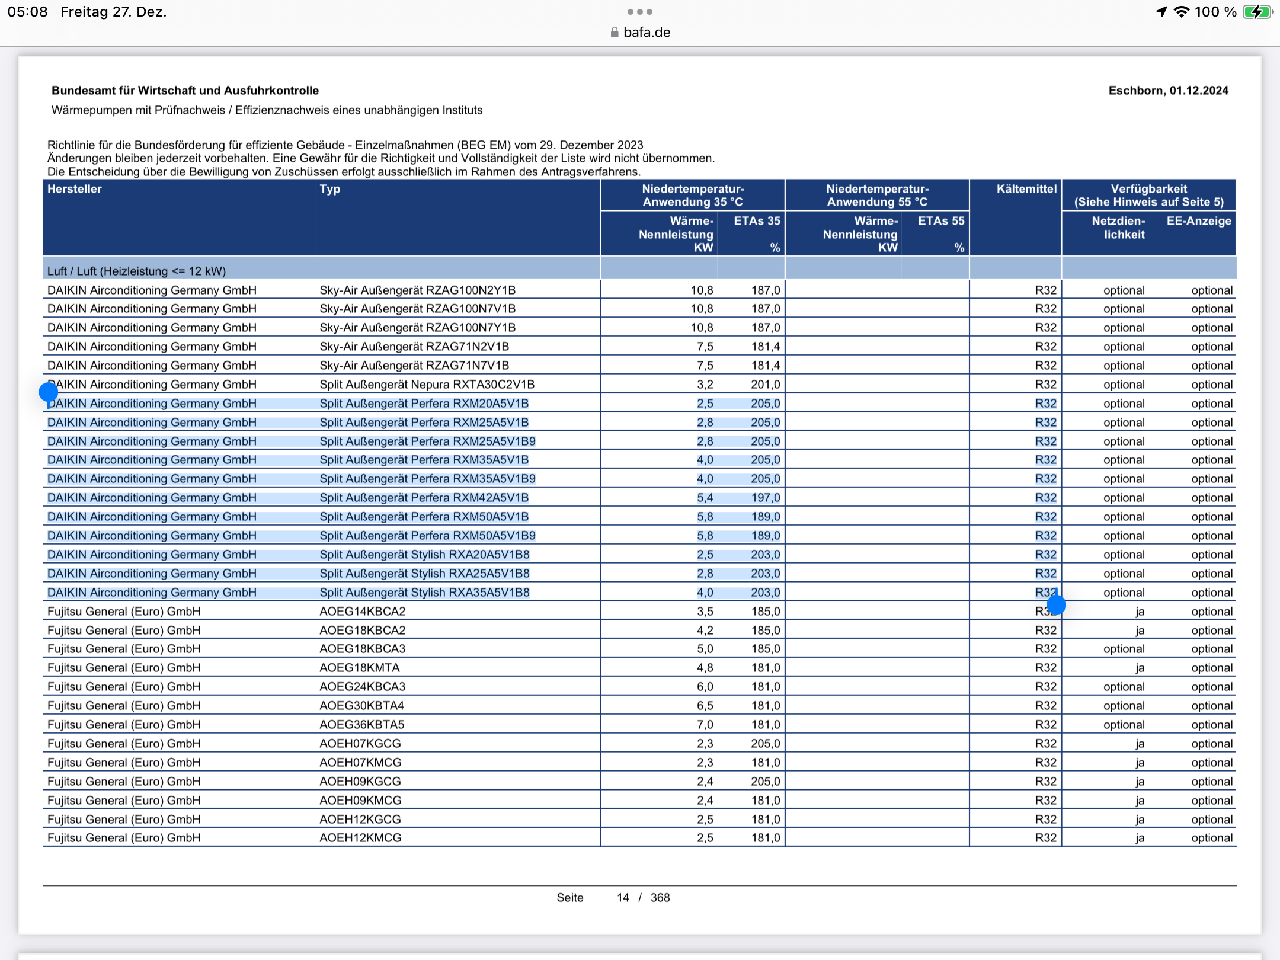This screenshot has height=960, width=1280.
Task: Tap the status bar clock showing 05:08
Action: (28, 12)
